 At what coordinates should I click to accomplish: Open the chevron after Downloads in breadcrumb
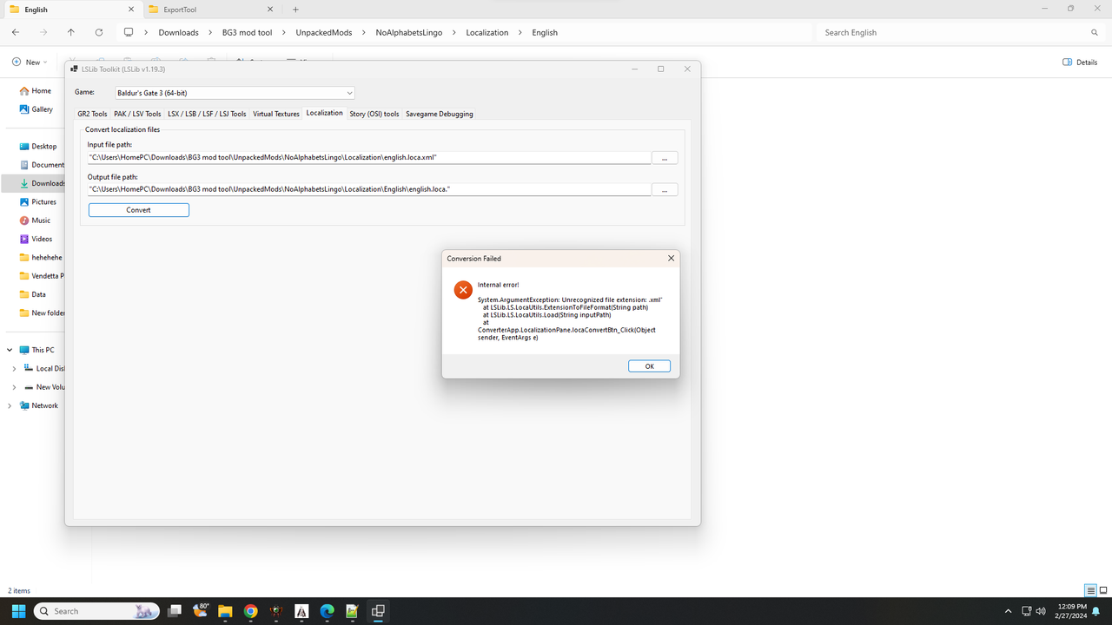pos(211,32)
